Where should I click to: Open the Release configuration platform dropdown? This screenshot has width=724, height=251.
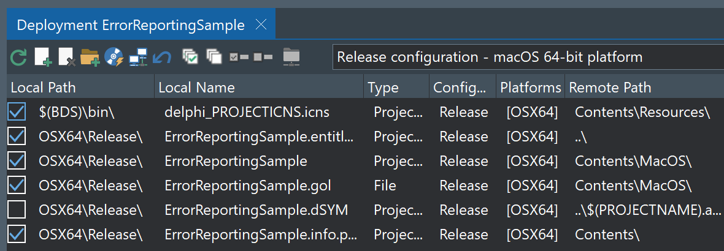(528, 58)
